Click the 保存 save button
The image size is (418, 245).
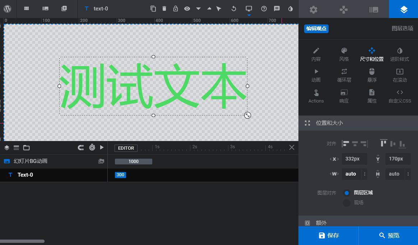pos(329,235)
